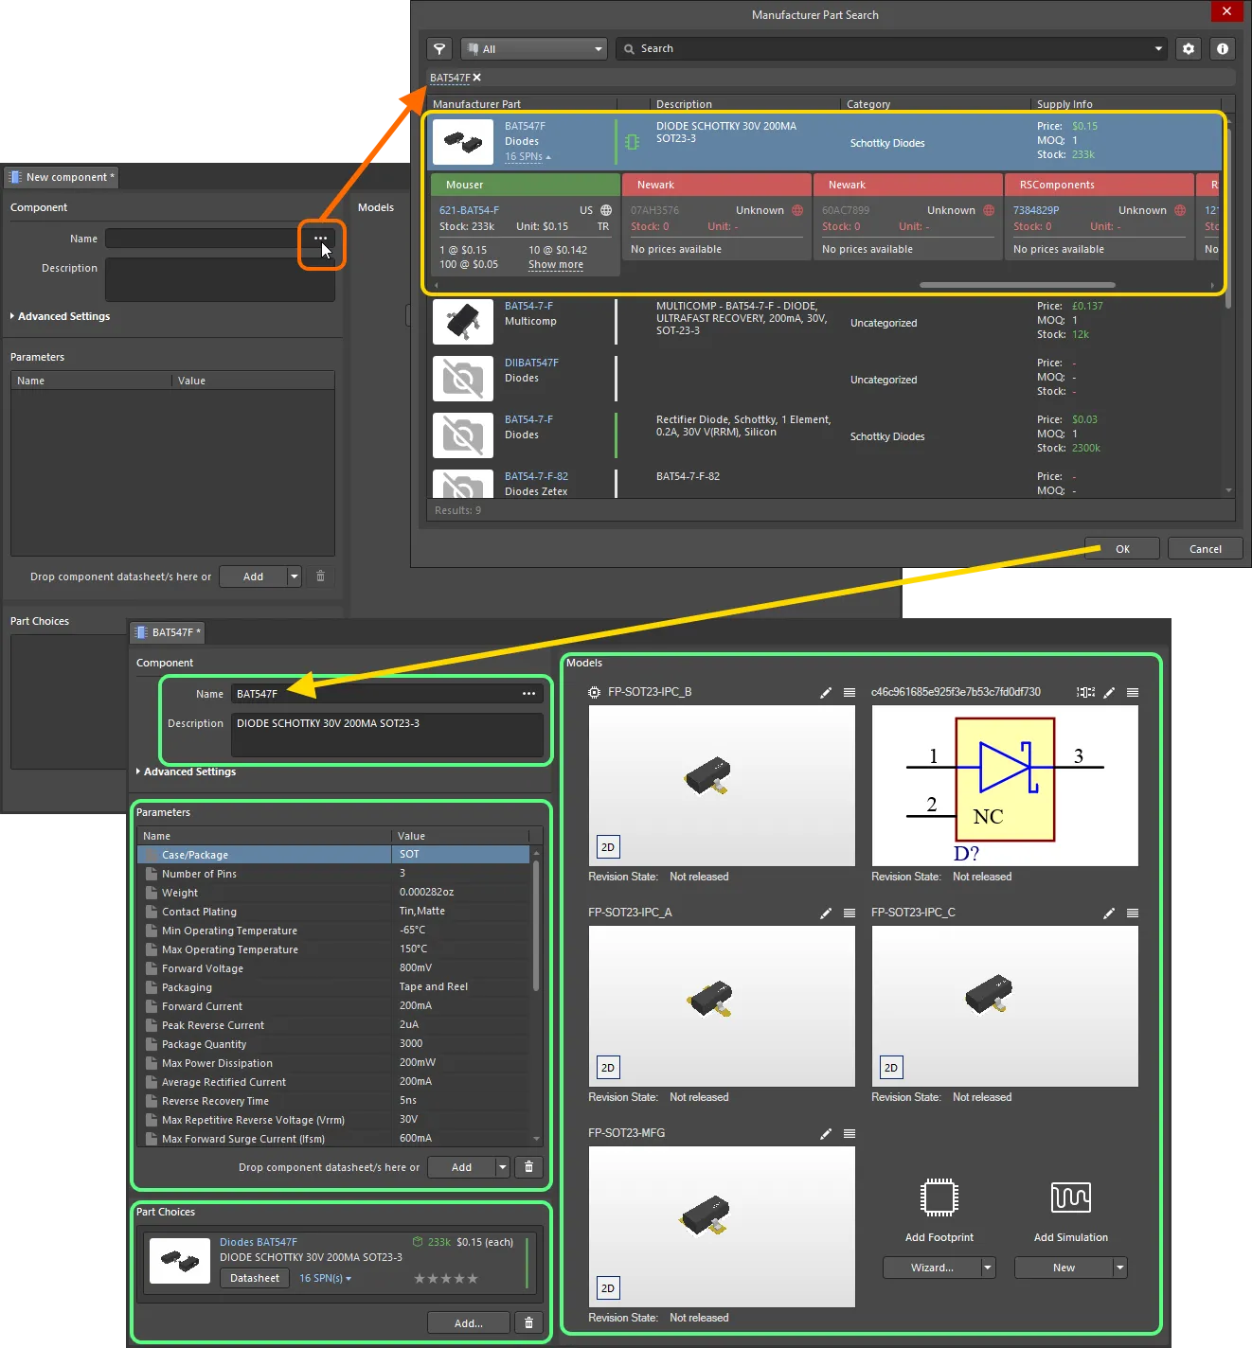The image size is (1252, 1348).
Task: Toggle 2D view on FP-SOT23-MFG preview
Action: (608, 1288)
